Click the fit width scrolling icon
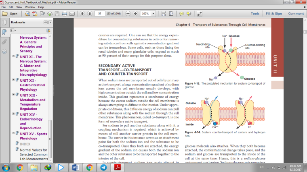This screenshot has width=307, height=172. (x=164, y=14)
